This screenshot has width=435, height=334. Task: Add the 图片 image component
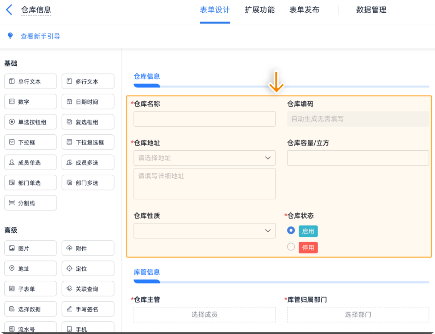click(x=30, y=249)
